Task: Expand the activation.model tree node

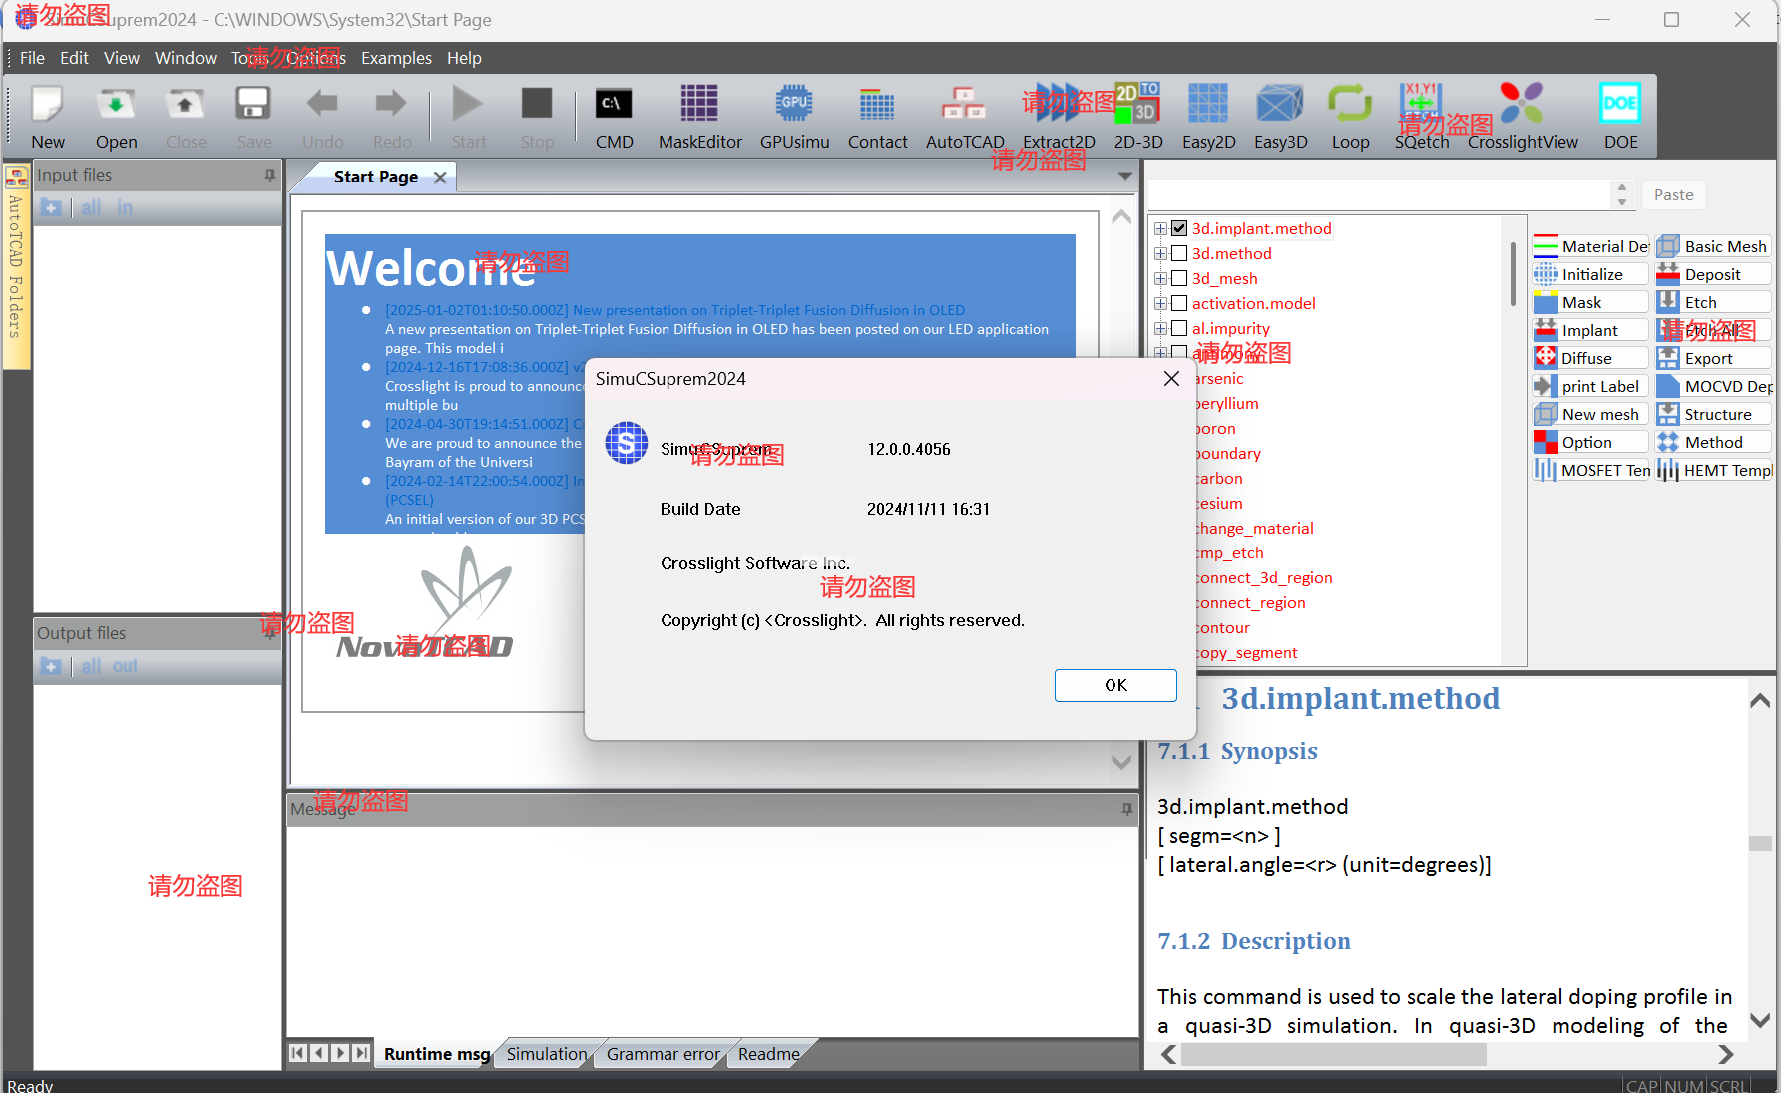Action: point(1160,303)
